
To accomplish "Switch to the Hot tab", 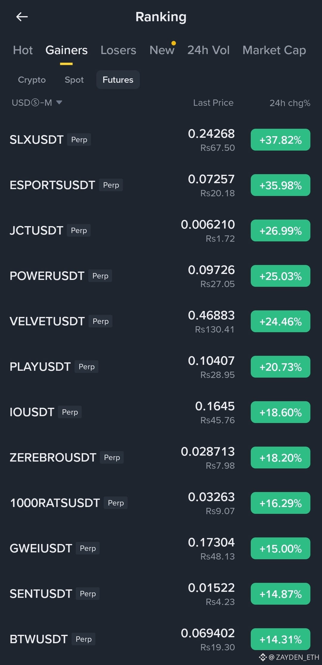I will (x=23, y=50).
